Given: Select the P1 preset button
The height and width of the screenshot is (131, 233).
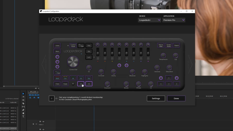Looking at the screenshot, I should coord(98,45).
